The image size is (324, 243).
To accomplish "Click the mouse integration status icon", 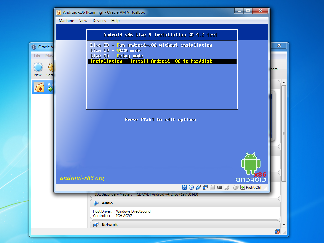I will (236, 187).
